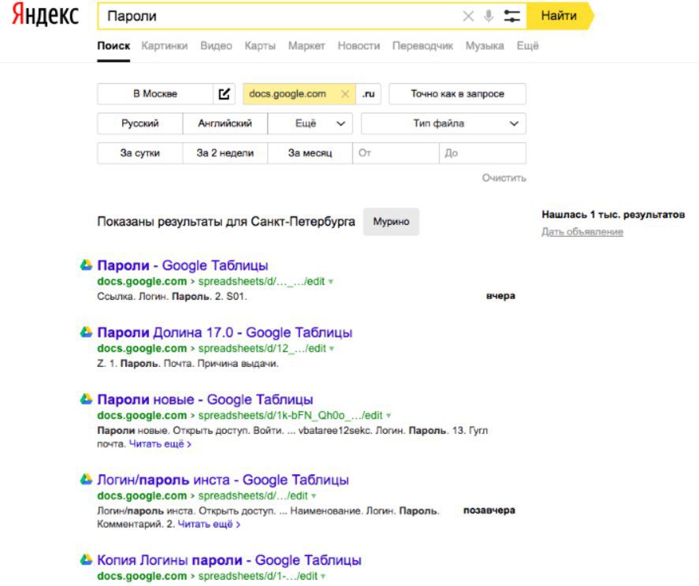The width and height of the screenshot is (699, 586).
Task: Open Пароли Долина 17.0 result
Action: tap(225, 332)
